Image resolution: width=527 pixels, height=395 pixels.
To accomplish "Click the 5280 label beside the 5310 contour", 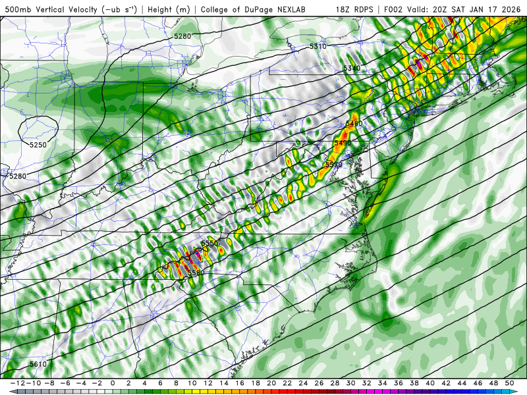I will [x=182, y=36].
